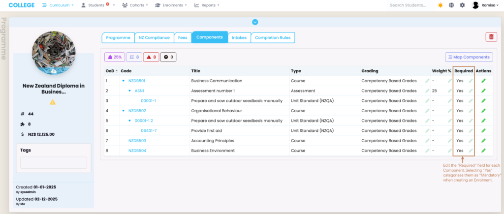Switch to the NZ Compliance tab
Screen dimensions: 504x214
click(155, 37)
